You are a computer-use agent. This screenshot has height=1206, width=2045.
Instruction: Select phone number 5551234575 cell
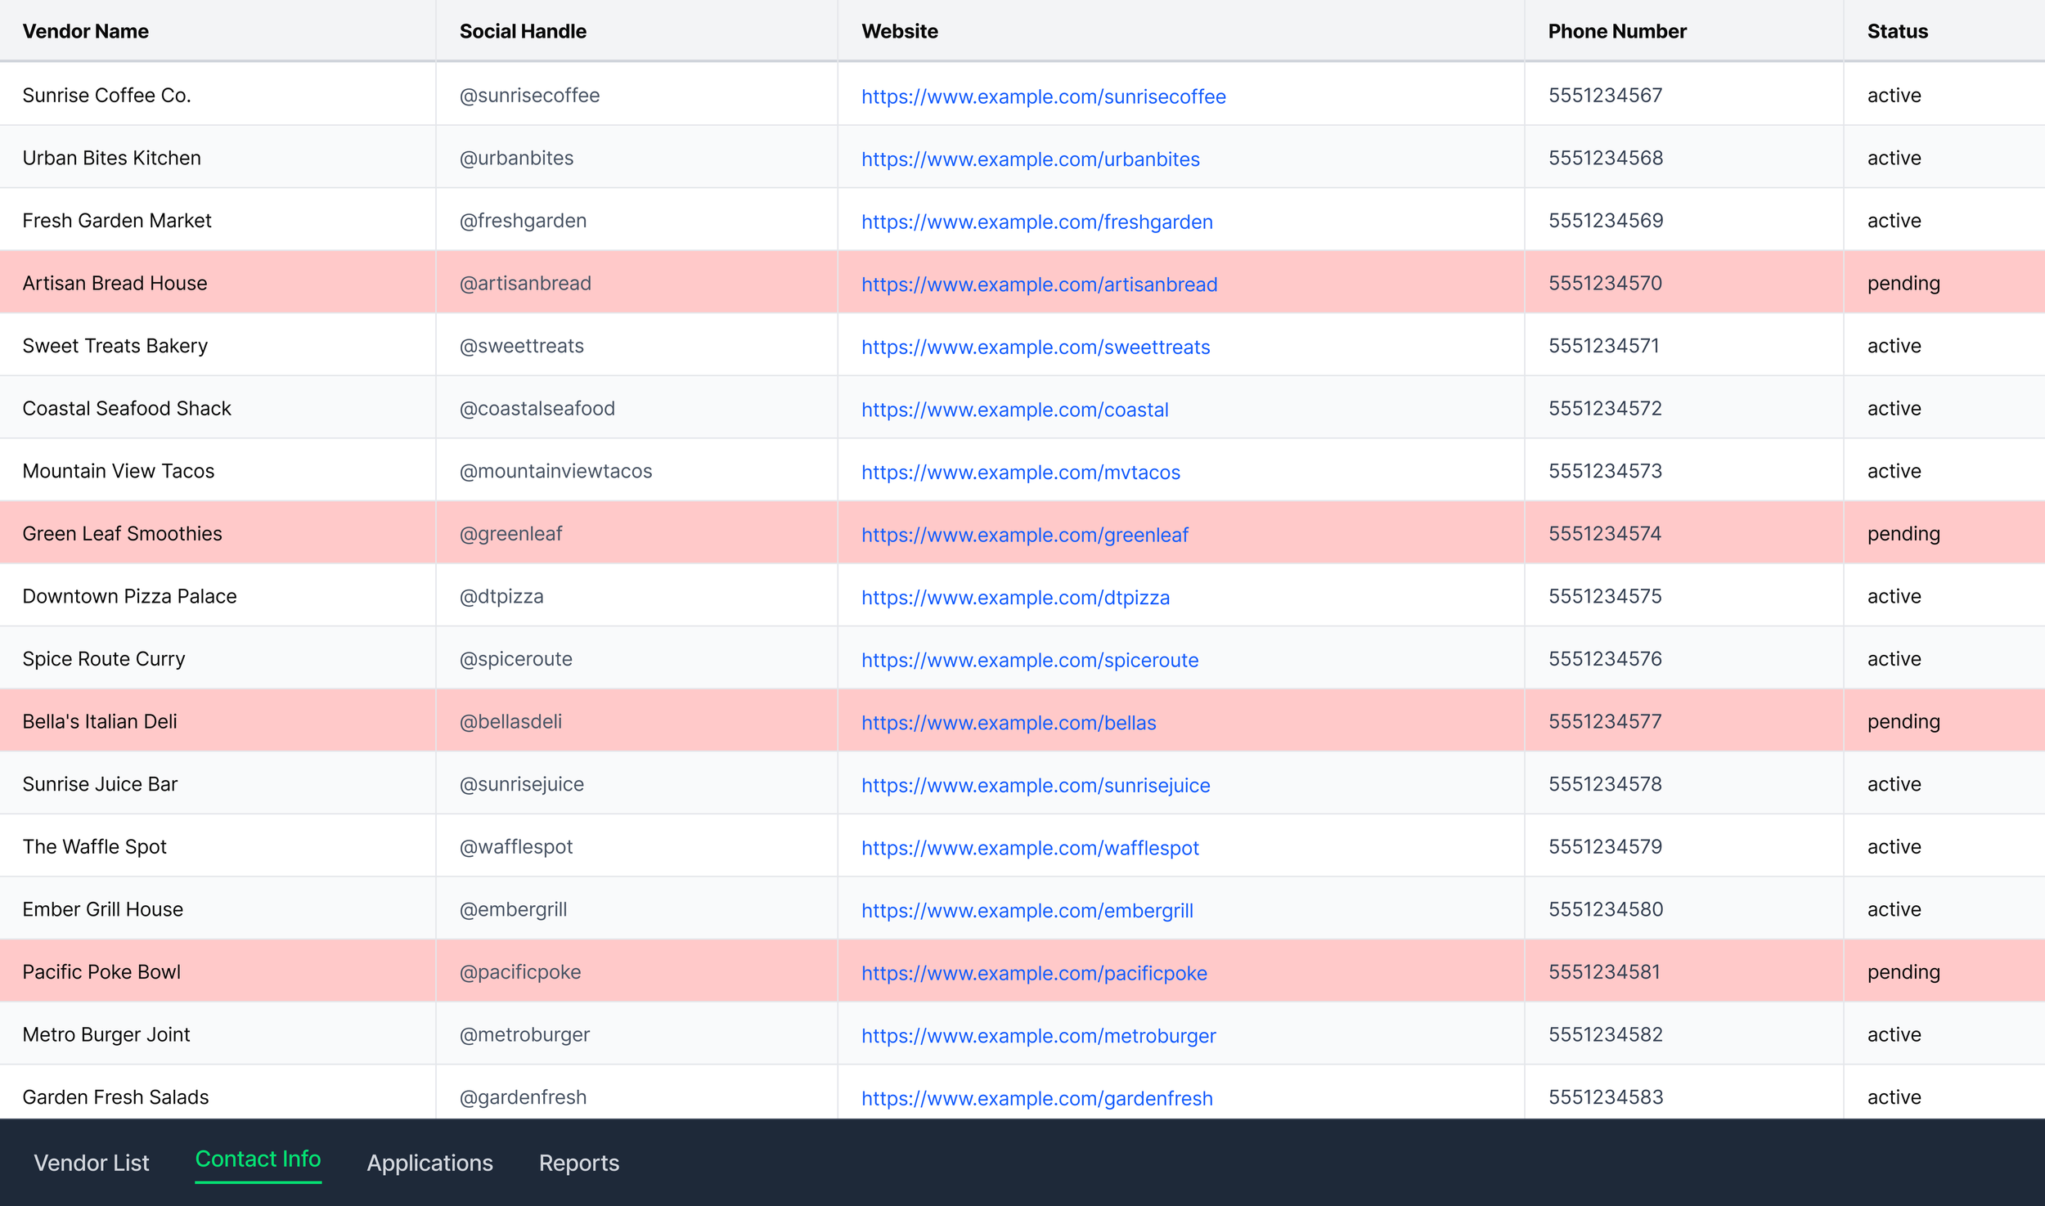tap(1604, 596)
